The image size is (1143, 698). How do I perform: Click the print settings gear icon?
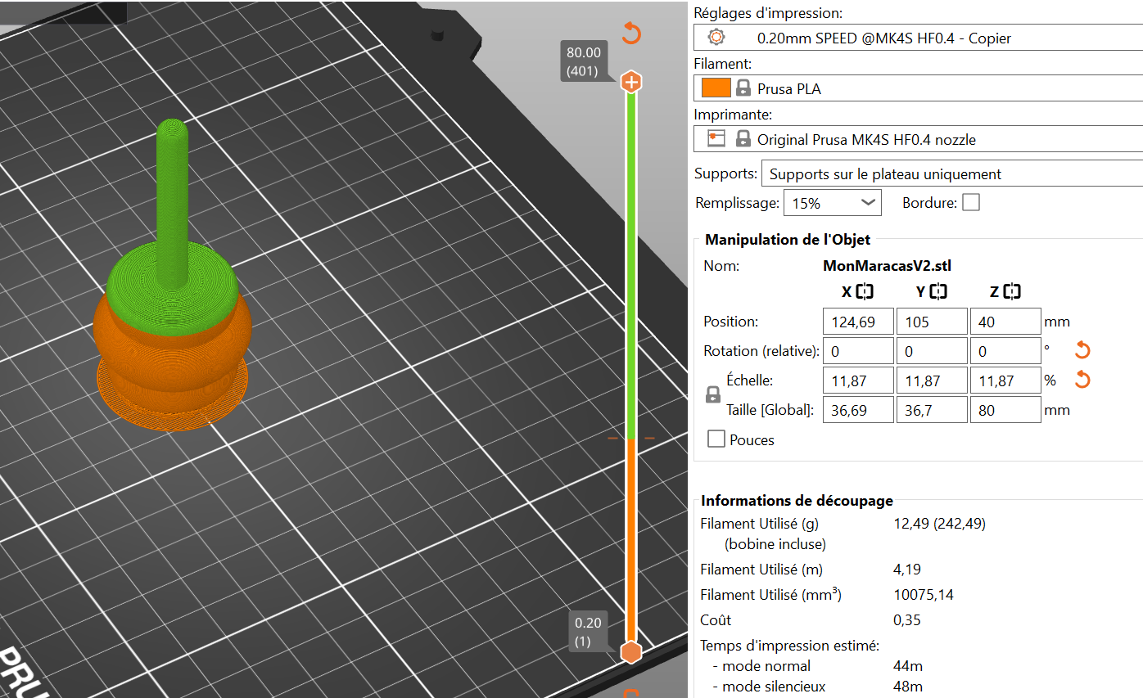pyautogui.click(x=716, y=38)
